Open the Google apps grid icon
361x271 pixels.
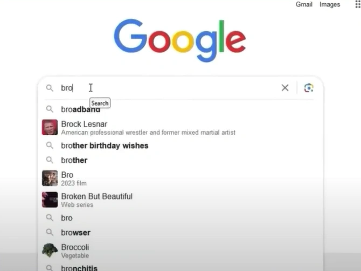point(358,4)
